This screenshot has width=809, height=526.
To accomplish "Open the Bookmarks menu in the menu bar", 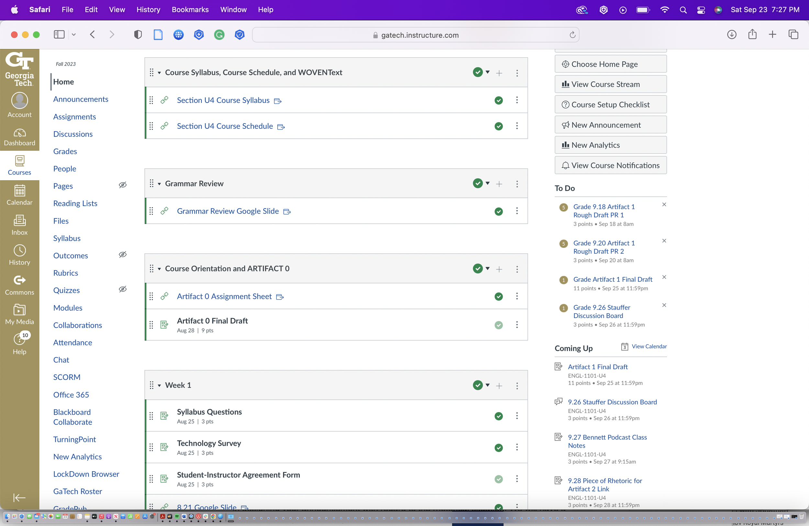I will pos(190,9).
